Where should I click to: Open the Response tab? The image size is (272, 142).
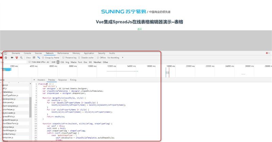(x=63, y=80)
